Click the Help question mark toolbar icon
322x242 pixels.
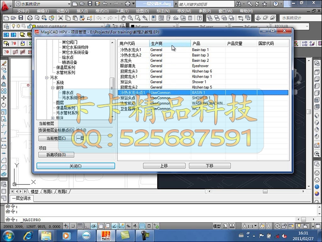[x=199, y=18]
